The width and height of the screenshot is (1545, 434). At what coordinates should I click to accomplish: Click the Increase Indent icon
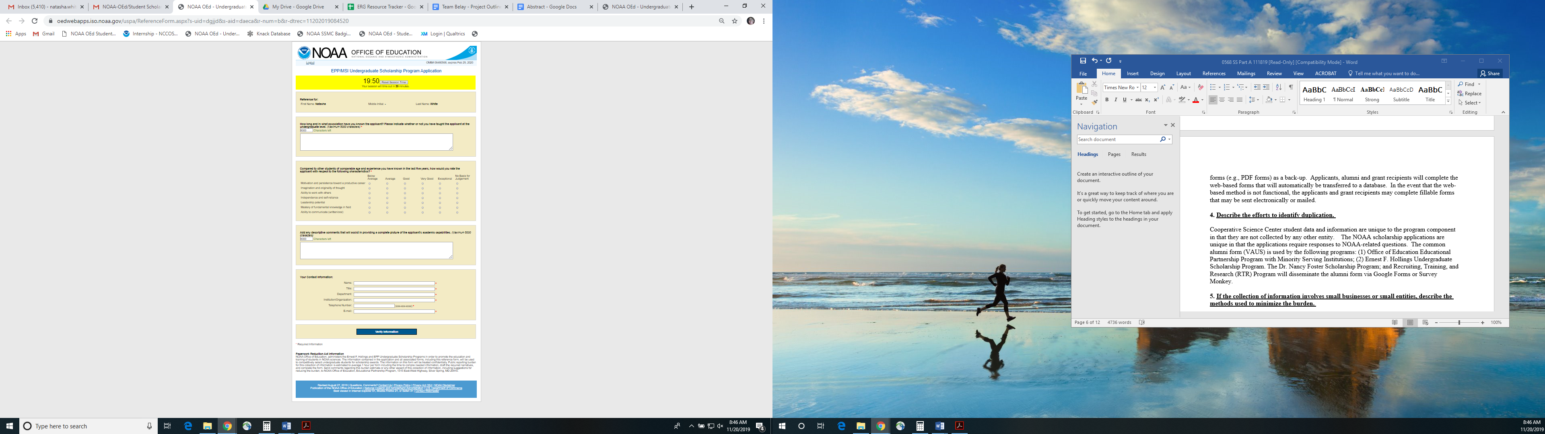tap(1266, 88)
